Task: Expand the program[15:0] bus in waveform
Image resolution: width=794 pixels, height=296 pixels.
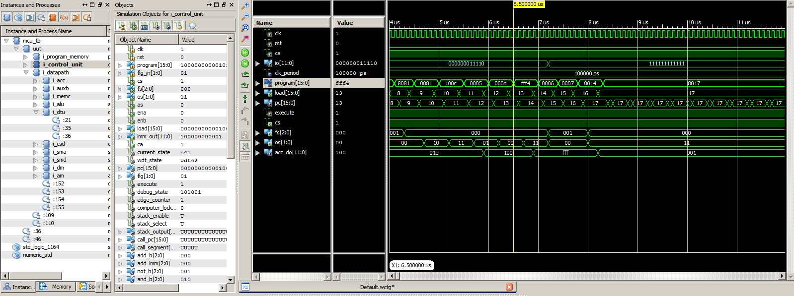Action: [x=257, y=83]
